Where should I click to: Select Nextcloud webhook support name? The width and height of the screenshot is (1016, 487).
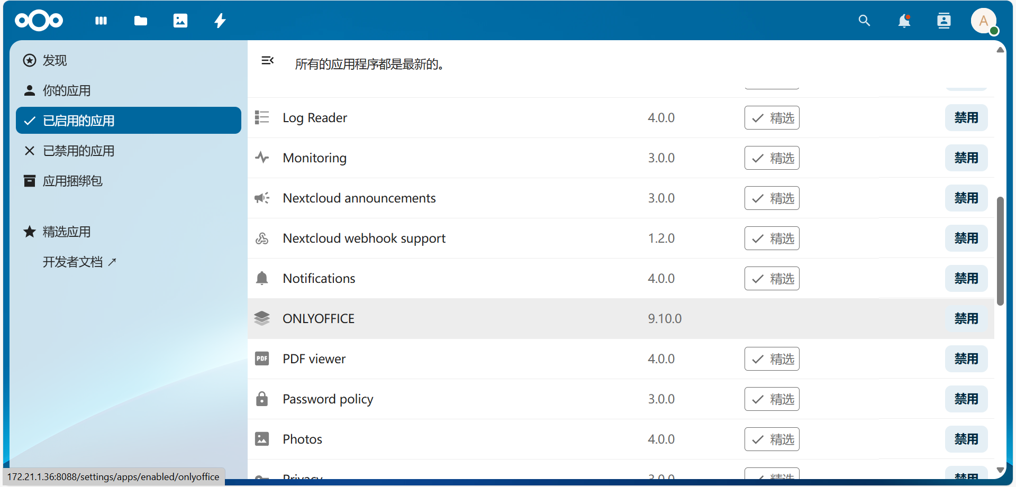point(364,238)
